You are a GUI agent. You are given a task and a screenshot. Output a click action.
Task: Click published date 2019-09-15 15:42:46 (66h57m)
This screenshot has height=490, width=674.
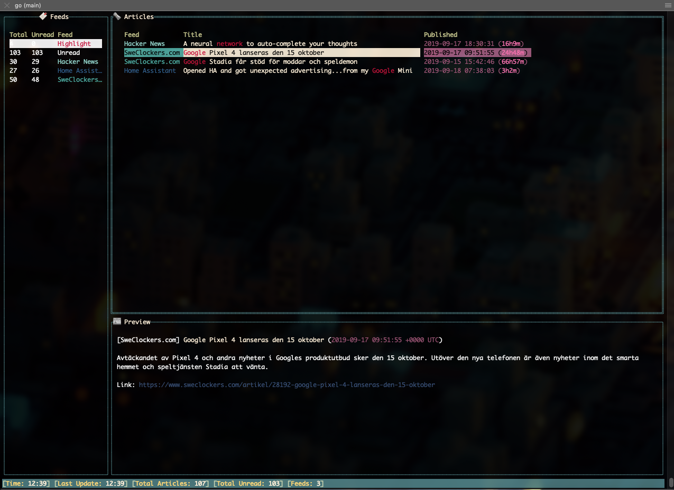click(475, 62)
